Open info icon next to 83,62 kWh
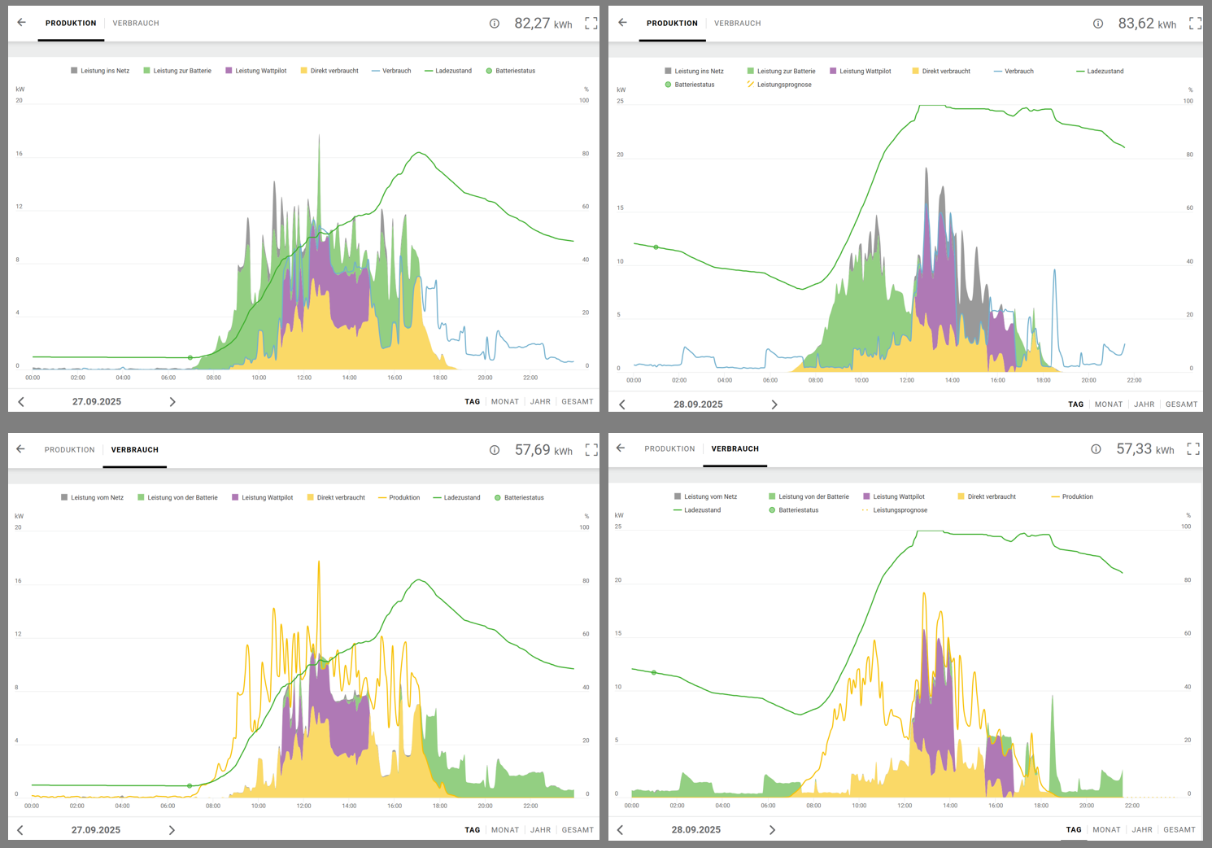1212x848 pixels. 1098,24
